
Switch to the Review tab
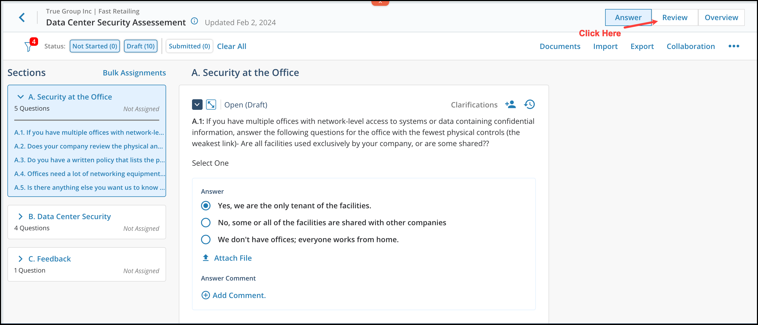(675, 17)
